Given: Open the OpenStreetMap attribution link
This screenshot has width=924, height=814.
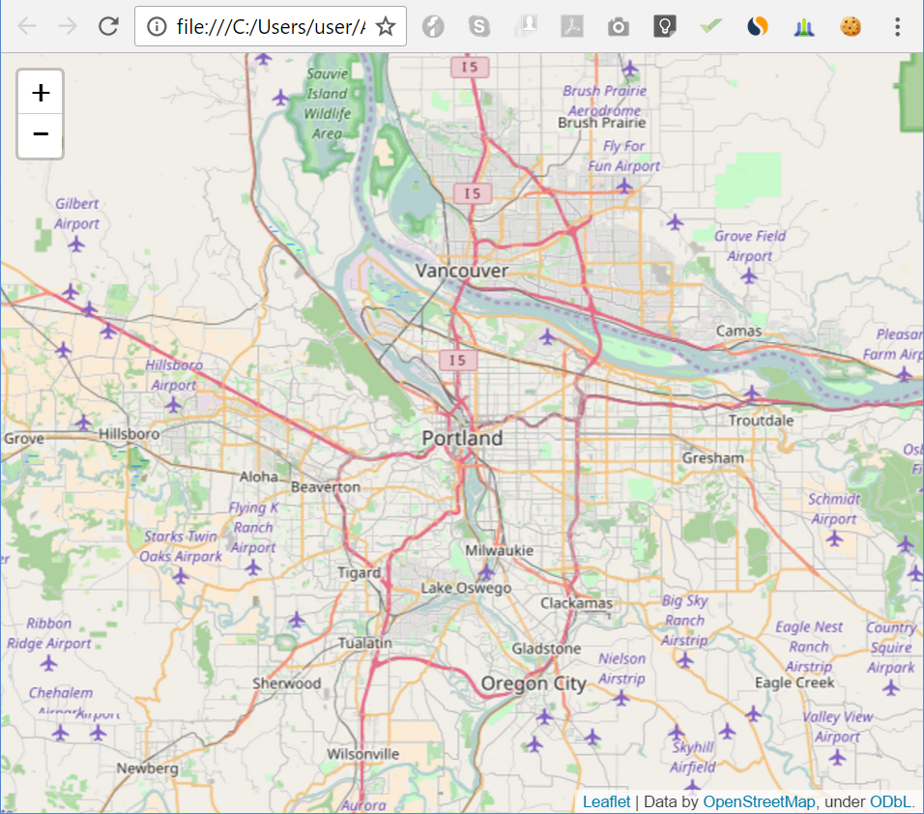Looking at the screenshot, I should [x=759, y=801].
